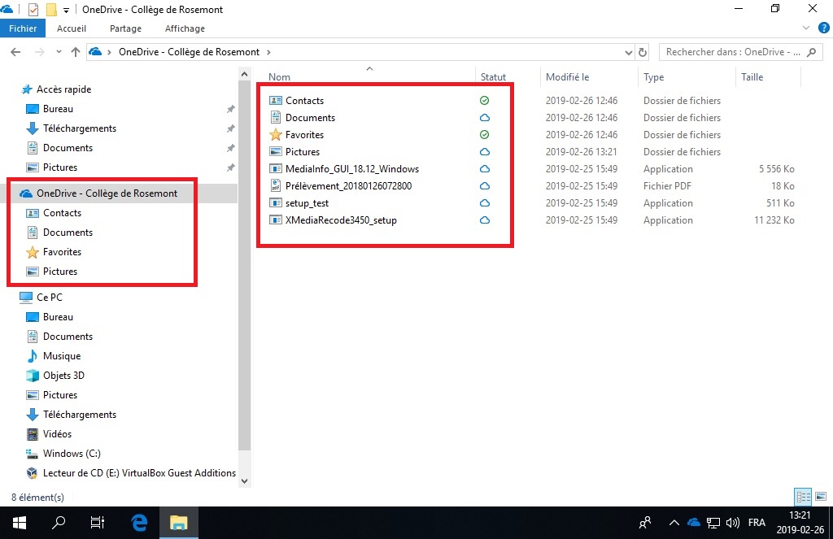Viewport: 833px width, 539px height.
Task: Switch to large icons view layout
Action: coord(822,497)
